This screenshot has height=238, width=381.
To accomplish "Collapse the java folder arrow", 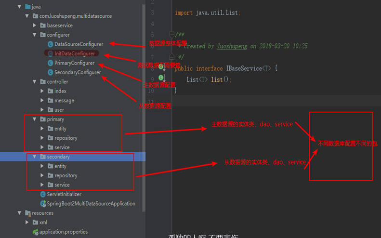I will pos(19,7).
